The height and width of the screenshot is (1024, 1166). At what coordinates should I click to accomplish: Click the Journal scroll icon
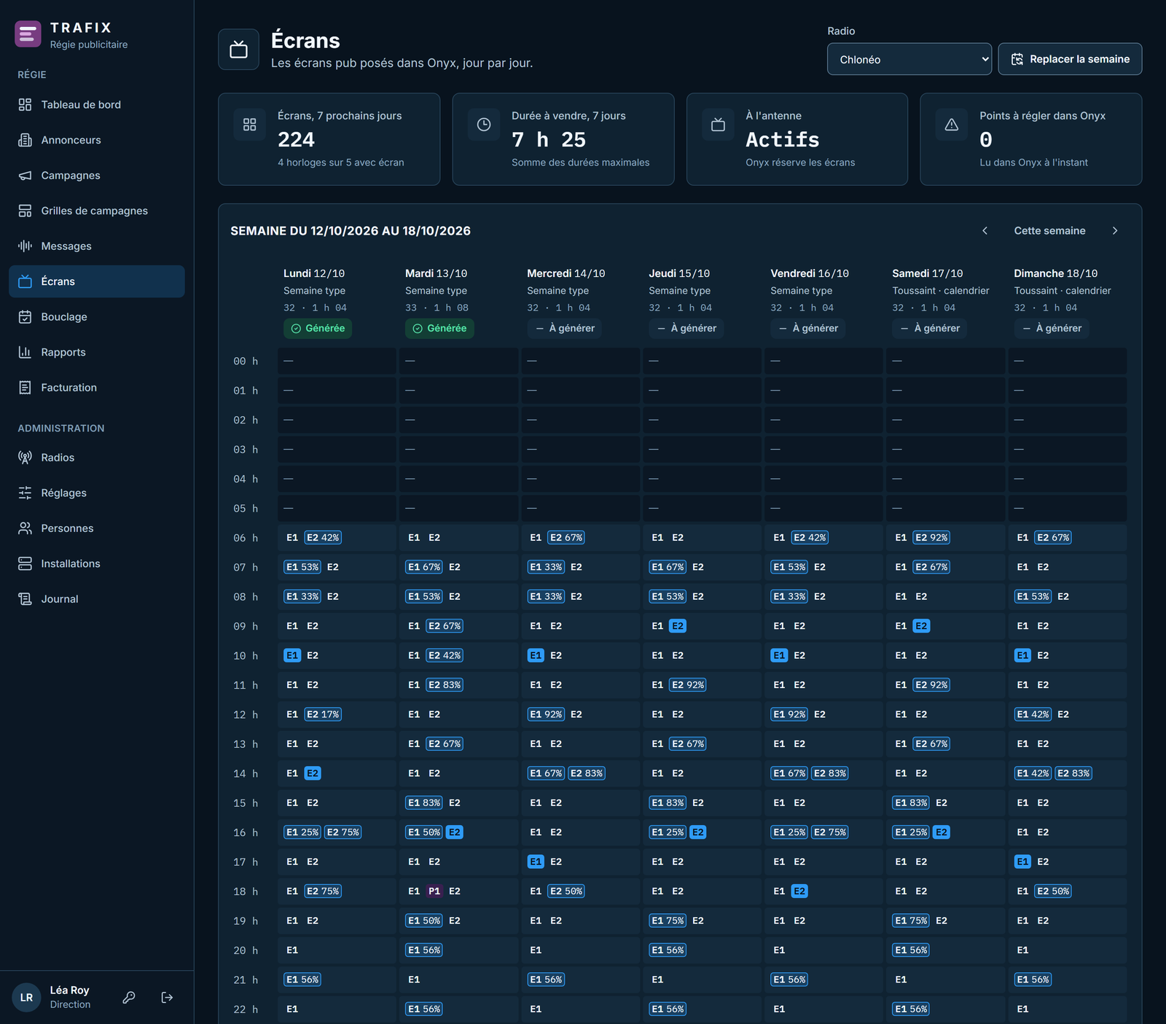(x=25, y=598)
